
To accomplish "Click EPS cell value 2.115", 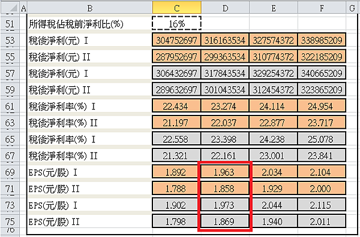I will 322,205.
